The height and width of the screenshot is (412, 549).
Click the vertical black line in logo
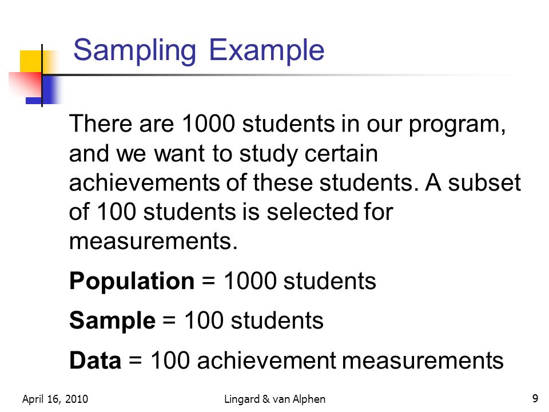point(42,76)
